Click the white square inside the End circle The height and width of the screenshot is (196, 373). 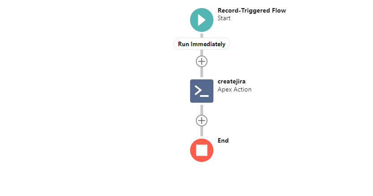(201, 150)
